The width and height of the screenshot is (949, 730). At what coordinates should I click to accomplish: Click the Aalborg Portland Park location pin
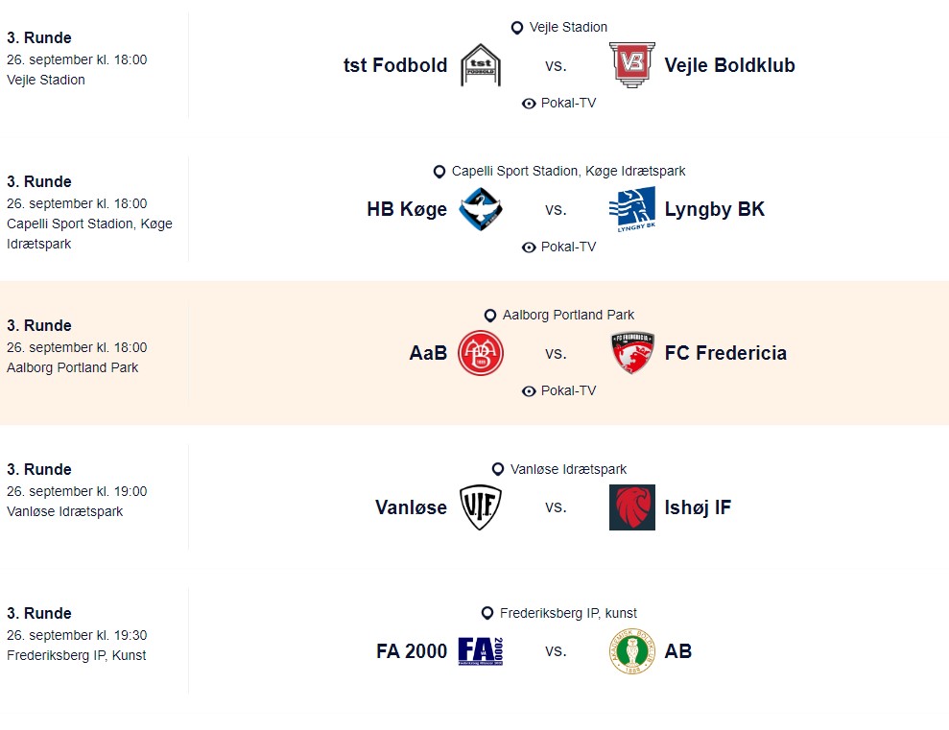(x=490, y=316)
